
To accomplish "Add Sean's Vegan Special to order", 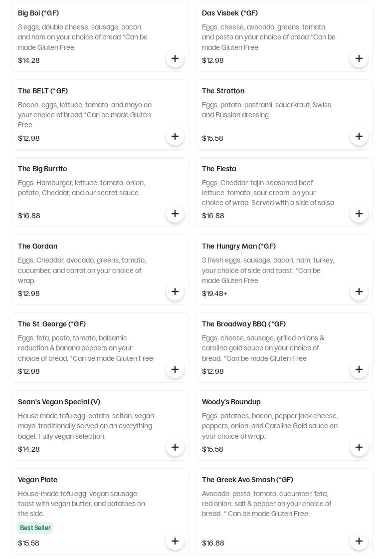I will pos(175,447).
